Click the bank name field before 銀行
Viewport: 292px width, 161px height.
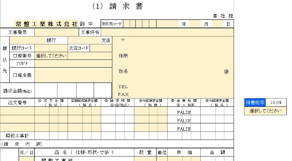pos(28,40)
